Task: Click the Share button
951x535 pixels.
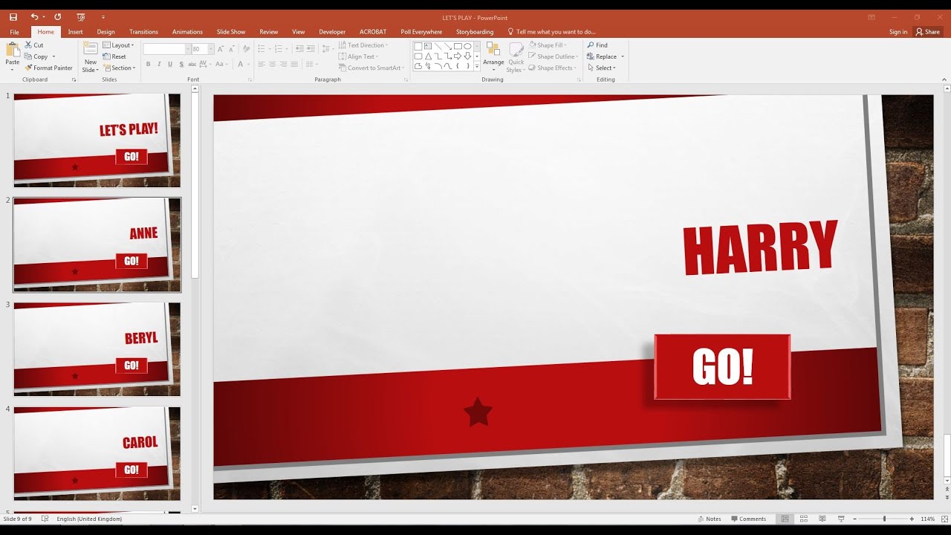Action: 928,32
